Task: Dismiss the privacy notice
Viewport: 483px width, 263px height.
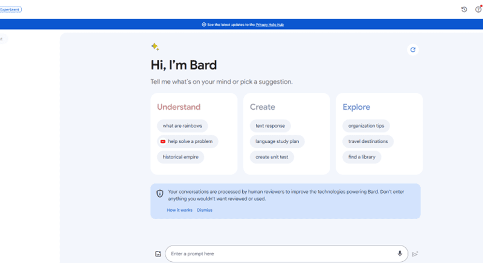Action: pos(205,210)
